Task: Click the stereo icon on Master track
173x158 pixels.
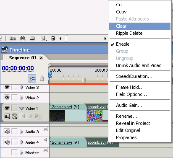Action: pos(45,150)
